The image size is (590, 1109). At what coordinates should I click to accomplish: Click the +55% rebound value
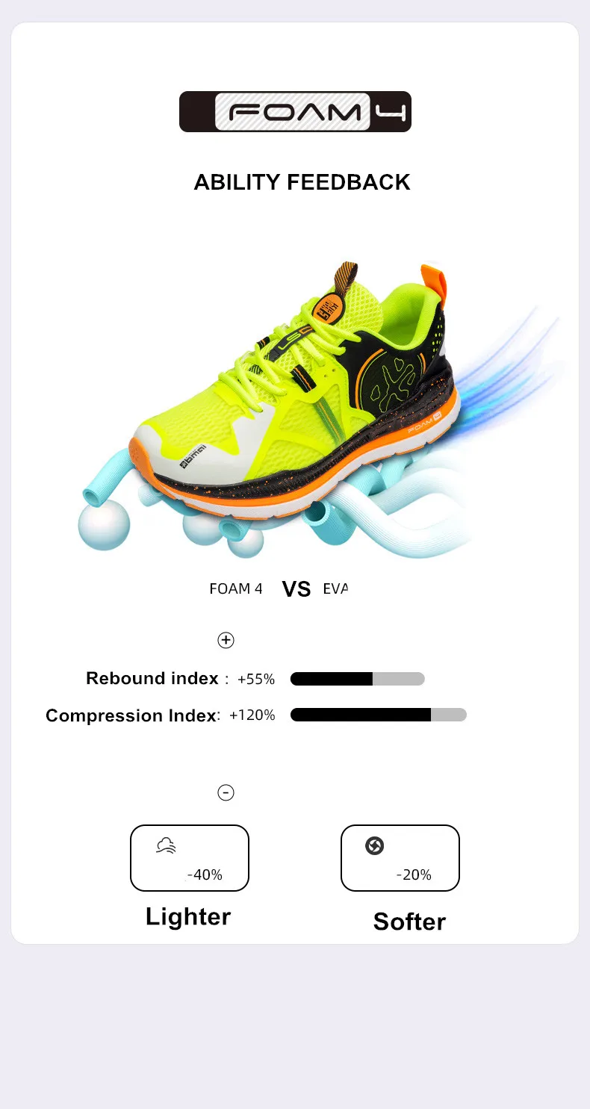(256, 679)
